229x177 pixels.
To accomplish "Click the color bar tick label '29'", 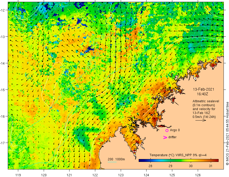I will tap(170, 166).
